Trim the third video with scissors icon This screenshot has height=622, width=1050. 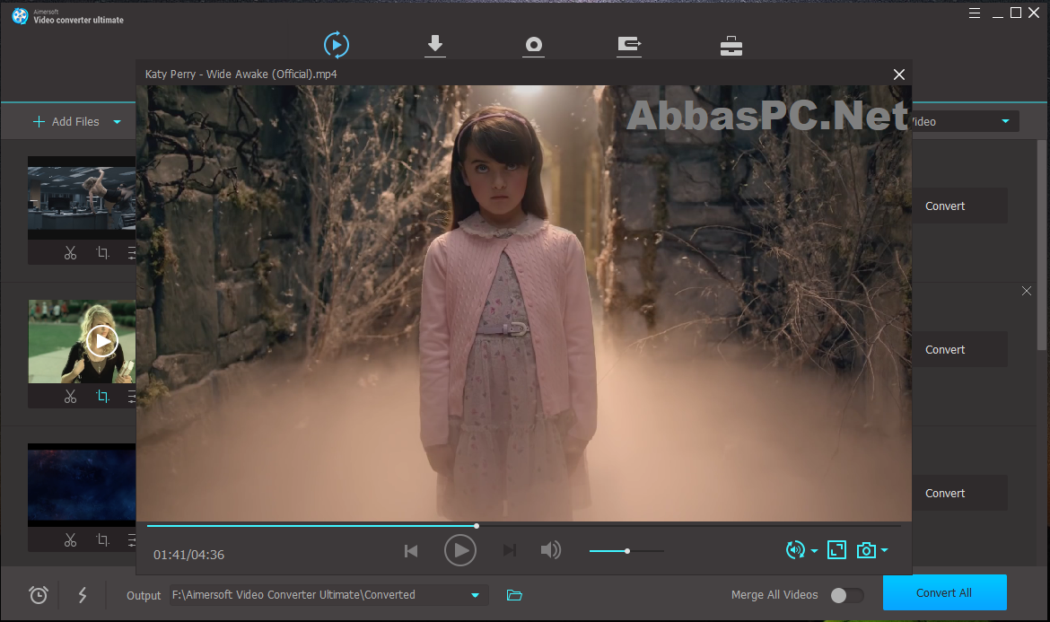point(70,539)
